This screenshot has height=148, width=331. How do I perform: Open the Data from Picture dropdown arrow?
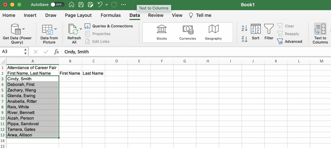tap(55, 29)
